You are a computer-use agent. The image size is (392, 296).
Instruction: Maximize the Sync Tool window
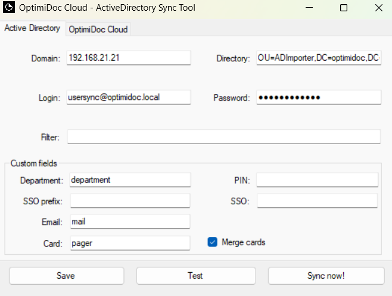point(344,8)
